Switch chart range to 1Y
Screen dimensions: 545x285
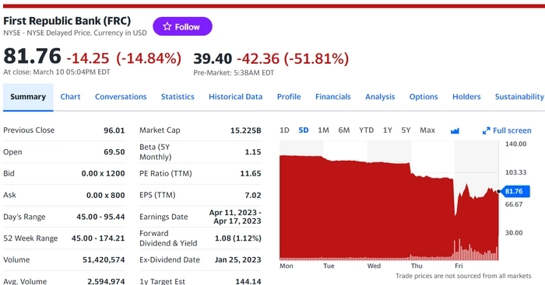(387, 130)
